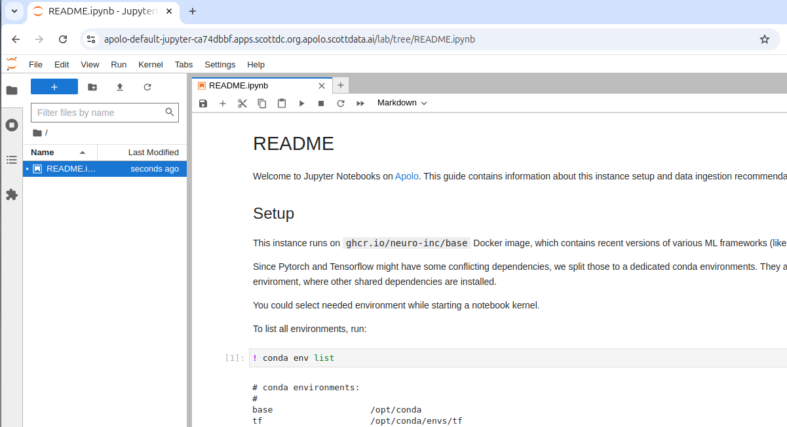787x427 pixels.
Task: Run the selected cell with the play icon
Action: pyautogui.click(x=301, y=103)
